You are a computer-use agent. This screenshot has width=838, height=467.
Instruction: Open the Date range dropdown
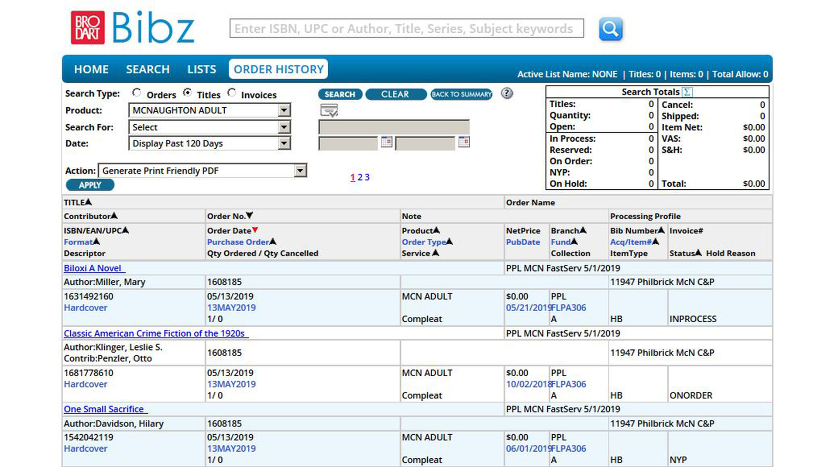209,143
